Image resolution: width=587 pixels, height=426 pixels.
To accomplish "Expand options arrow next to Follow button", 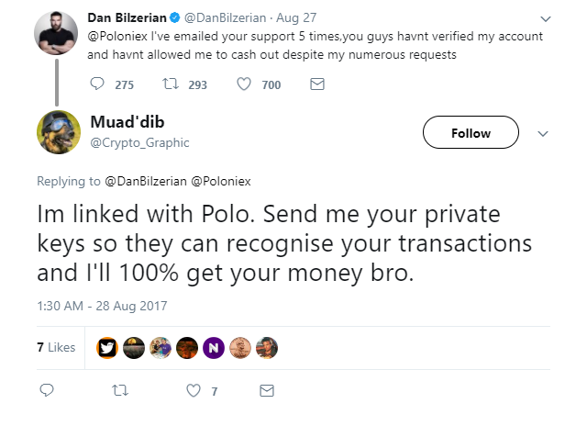I will coord(542,133).
